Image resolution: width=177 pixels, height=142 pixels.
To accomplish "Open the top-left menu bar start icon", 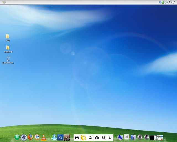I will coord(4,2).
